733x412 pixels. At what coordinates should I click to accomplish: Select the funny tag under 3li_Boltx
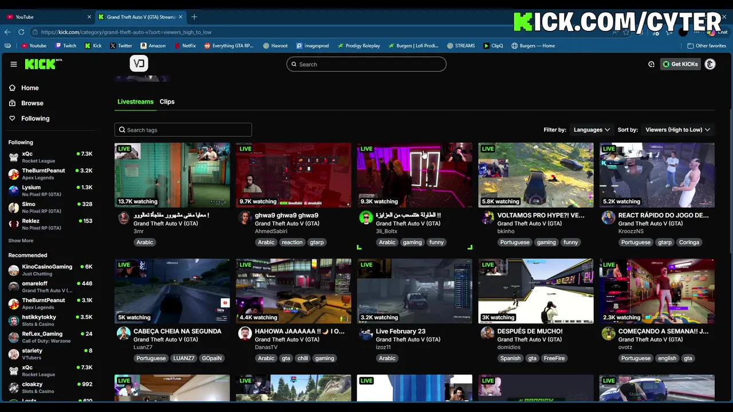tap(436, 242)
